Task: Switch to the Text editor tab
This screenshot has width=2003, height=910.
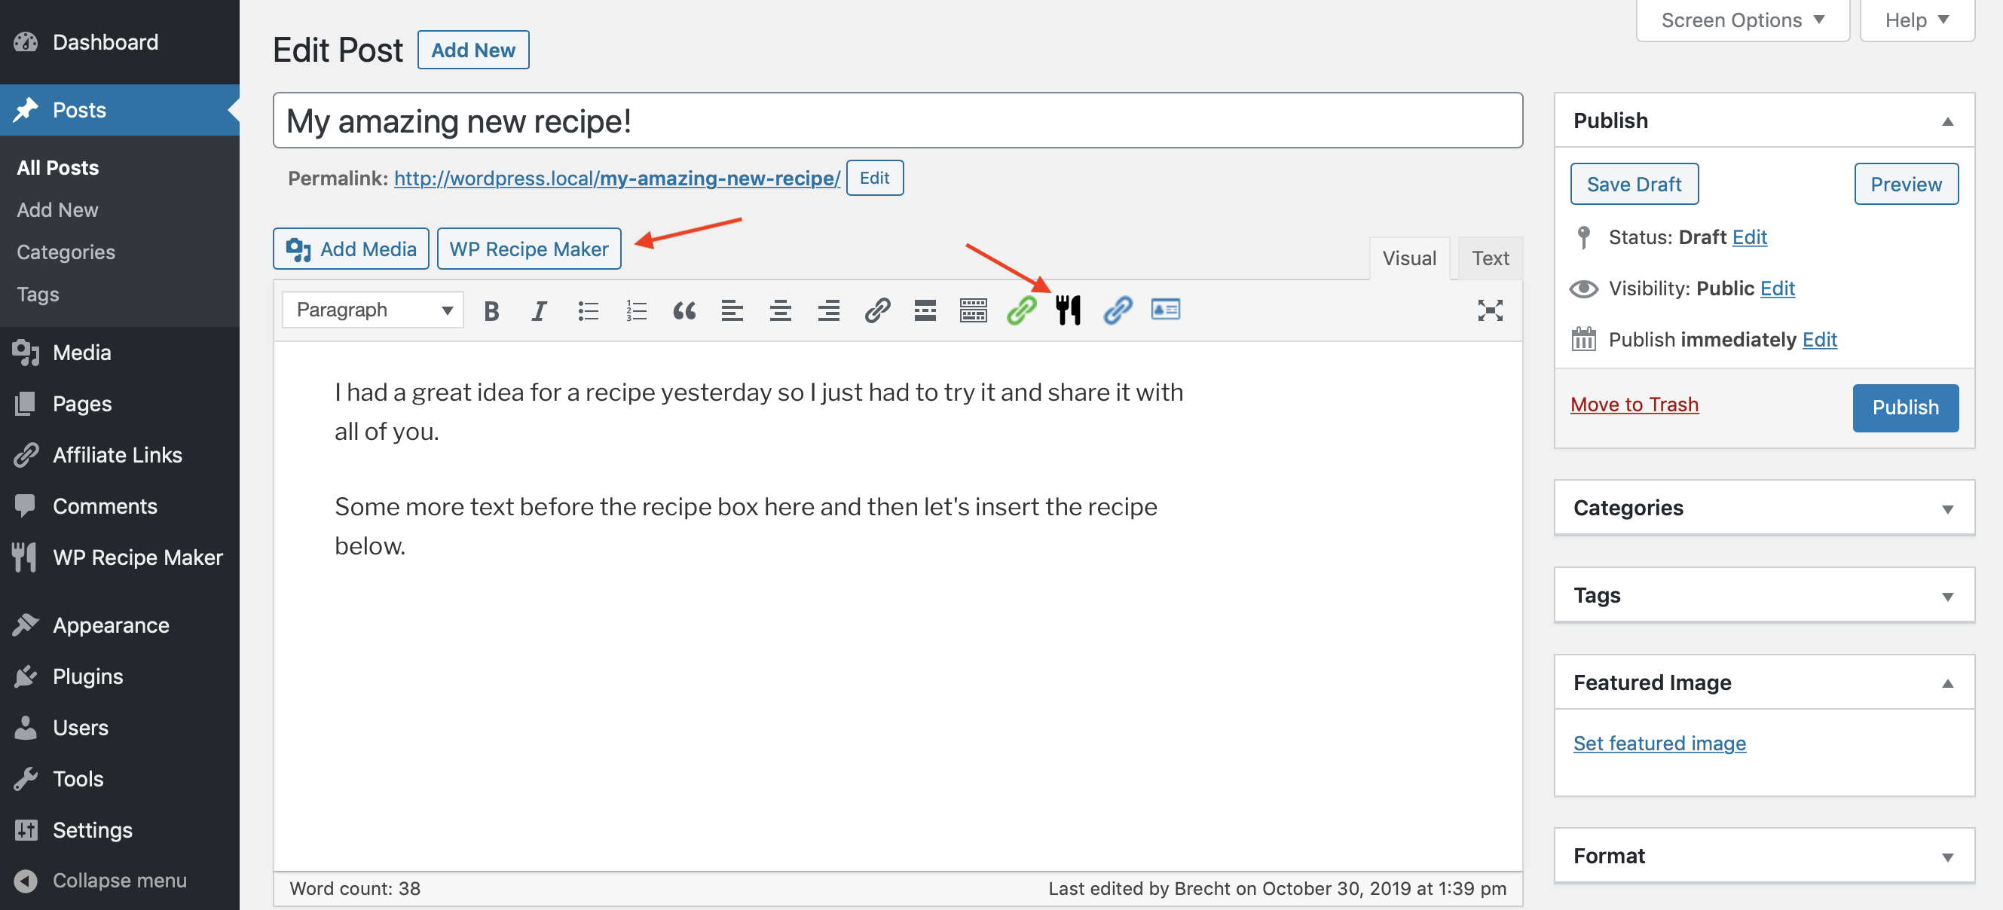Action: coord(1489,258)
